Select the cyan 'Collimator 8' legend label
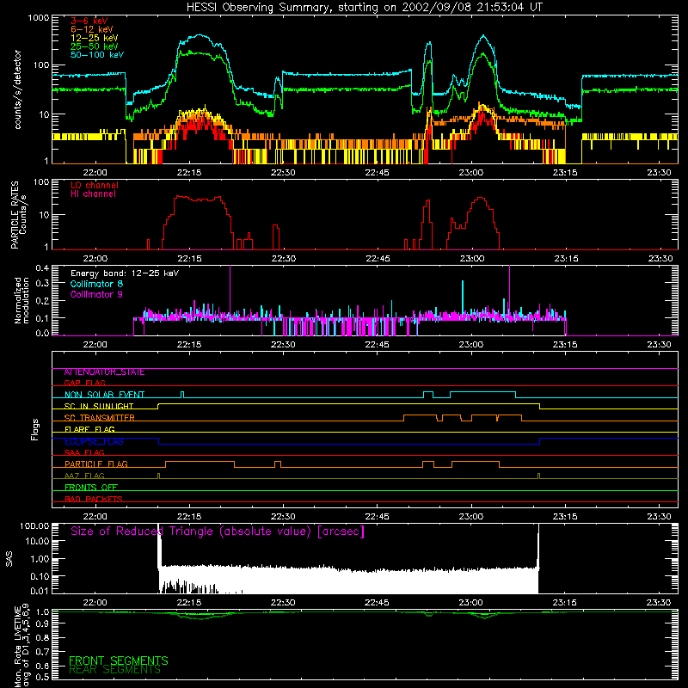Viewport: 688px width, 688px height. click(96, 284)
